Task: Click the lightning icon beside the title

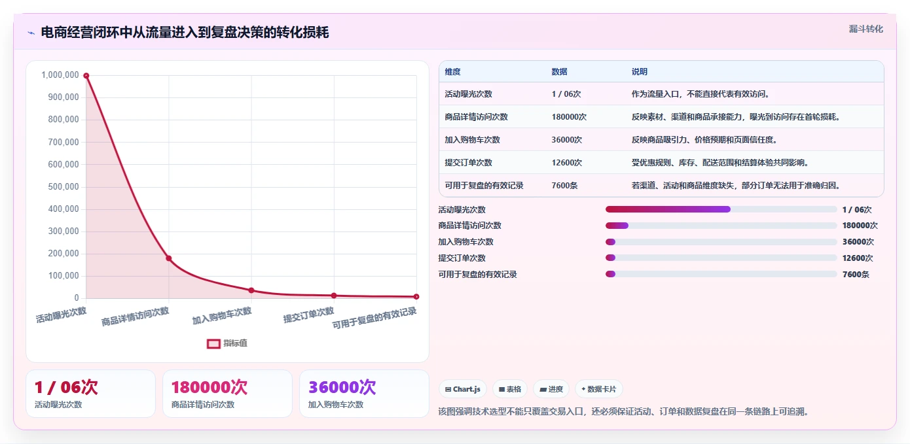Action: (31, 33)
